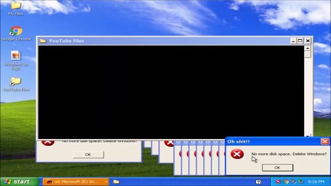Click the folder icon in YouTube files title bar

(x=43, y=41)
